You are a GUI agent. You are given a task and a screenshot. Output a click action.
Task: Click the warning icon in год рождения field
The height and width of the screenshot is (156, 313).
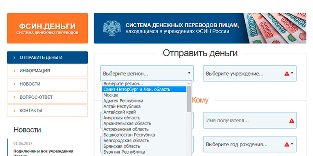[287, 144]
